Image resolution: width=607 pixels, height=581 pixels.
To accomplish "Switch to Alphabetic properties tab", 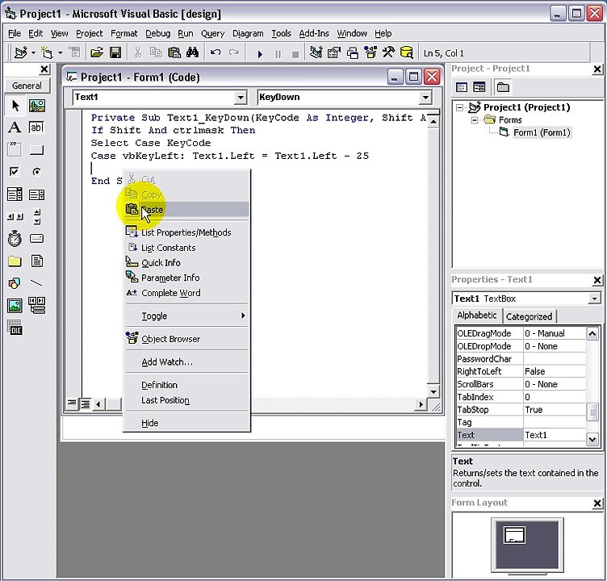I will [477, 316].
